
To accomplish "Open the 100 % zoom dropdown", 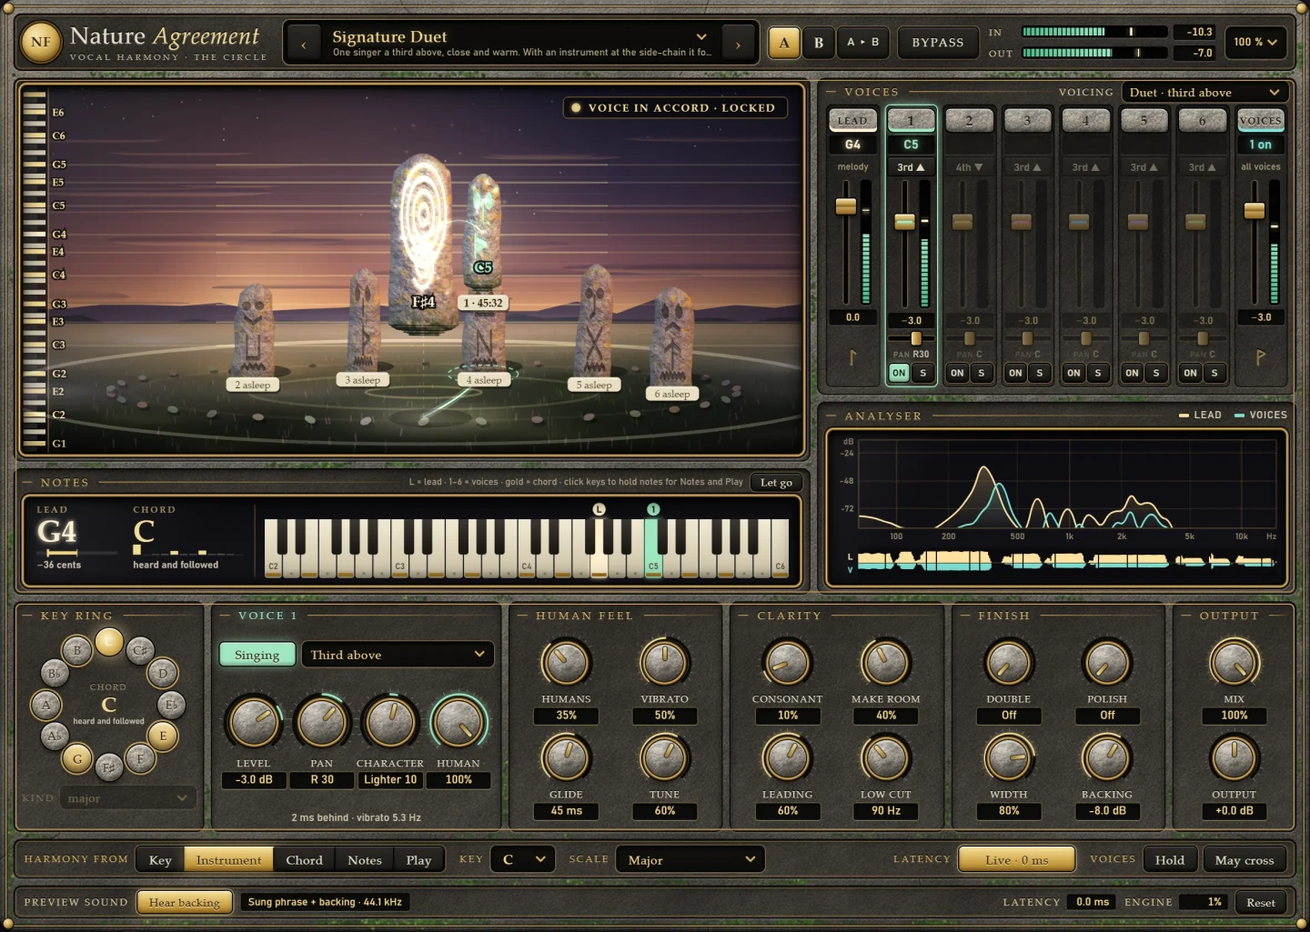I will [1255, 42].
